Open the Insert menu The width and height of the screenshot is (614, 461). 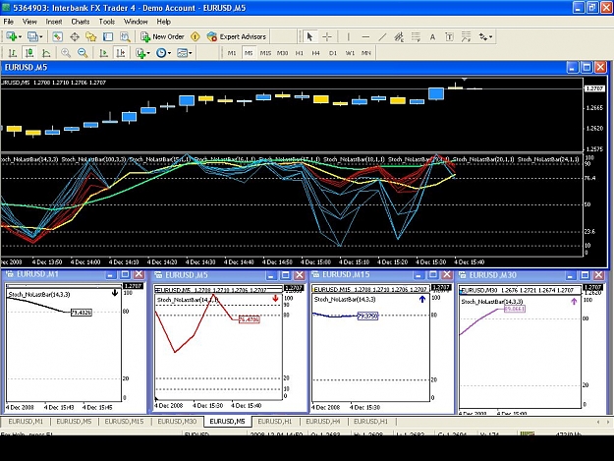[x=54, y=22]
